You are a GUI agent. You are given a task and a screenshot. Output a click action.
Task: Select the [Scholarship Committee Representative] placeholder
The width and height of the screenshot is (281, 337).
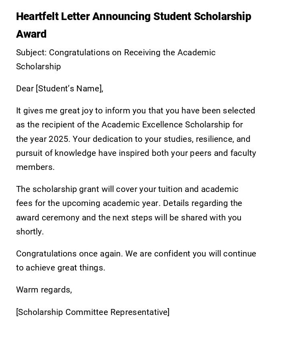tap(93, 313)
